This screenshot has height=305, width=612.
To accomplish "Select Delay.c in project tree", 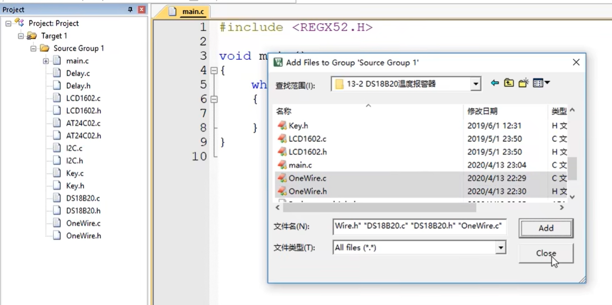I will (x=78, y=73).
